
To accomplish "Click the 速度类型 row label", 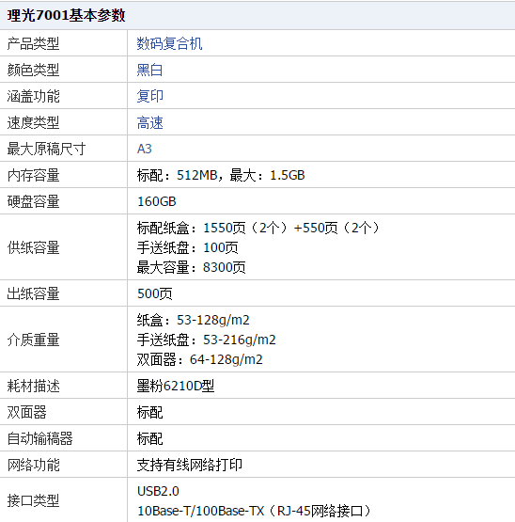I will pyautogui.click(x=33, y=122).
